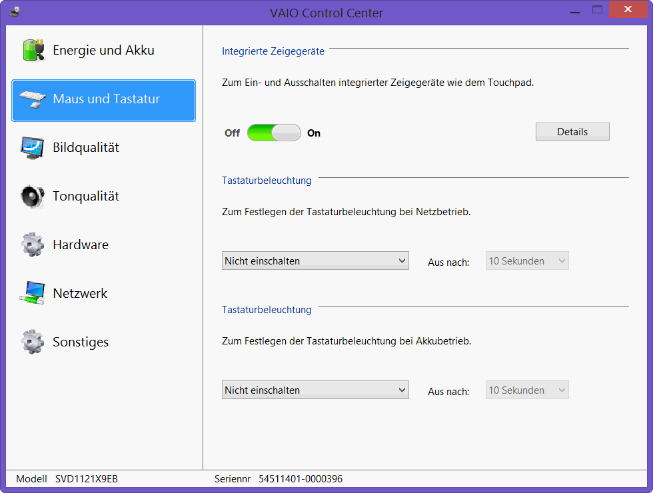This screenshot has height=493, width=653.
Task: Click the Netzwerk computer icon
Action: [x=33, y=293]
